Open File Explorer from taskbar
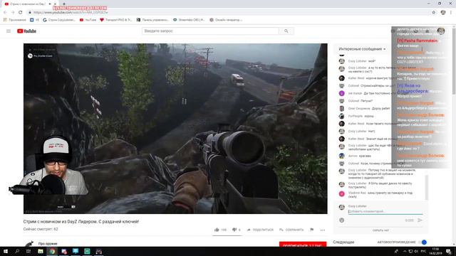 [x=41, y=251]
